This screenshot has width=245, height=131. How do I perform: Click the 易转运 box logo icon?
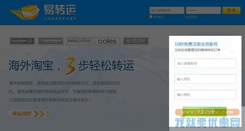(24, 13)
